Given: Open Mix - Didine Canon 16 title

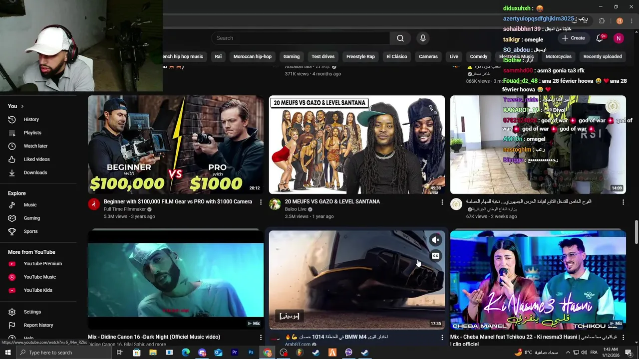Looking at the screenshot, I should pos(154,337).
